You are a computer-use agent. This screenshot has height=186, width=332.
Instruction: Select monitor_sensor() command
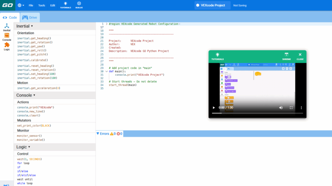coord(29,136)
